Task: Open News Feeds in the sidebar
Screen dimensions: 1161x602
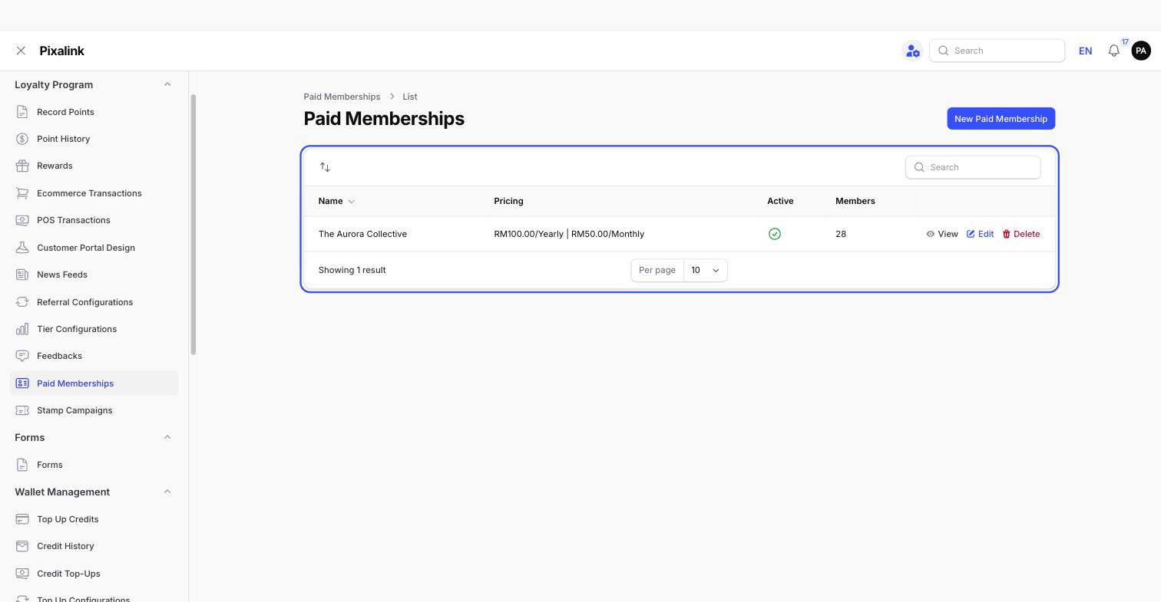Action: (94, 275)
